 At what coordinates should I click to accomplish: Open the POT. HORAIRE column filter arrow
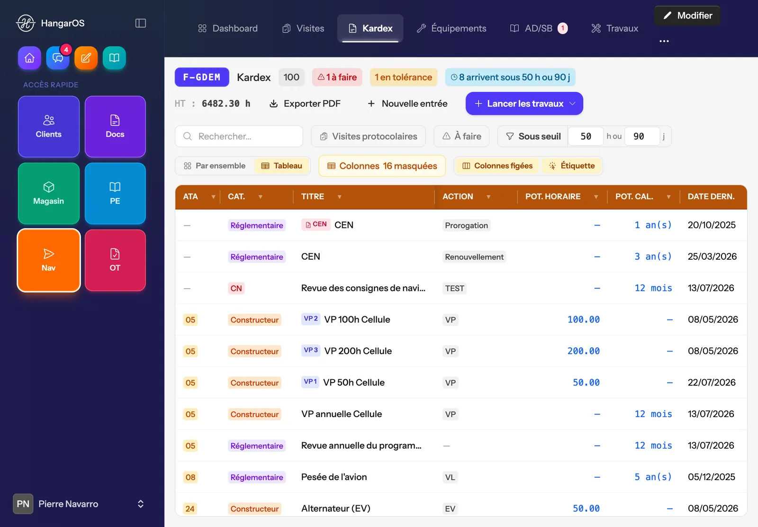point(596,197)
